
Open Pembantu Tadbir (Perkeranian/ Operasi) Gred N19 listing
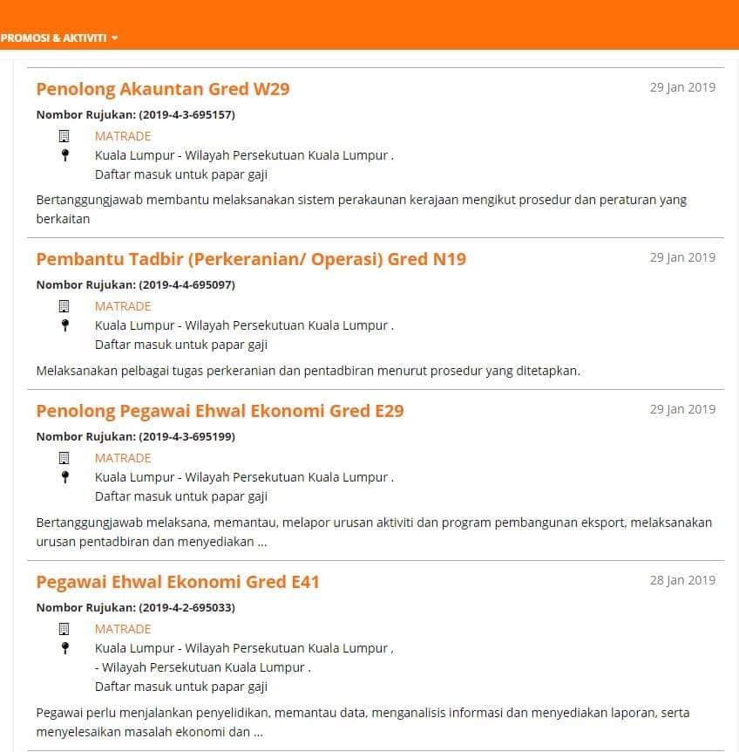(x=251, y=259)
